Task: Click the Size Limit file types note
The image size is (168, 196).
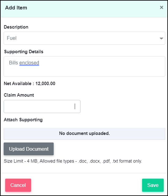Action: (x=73, y=161)
